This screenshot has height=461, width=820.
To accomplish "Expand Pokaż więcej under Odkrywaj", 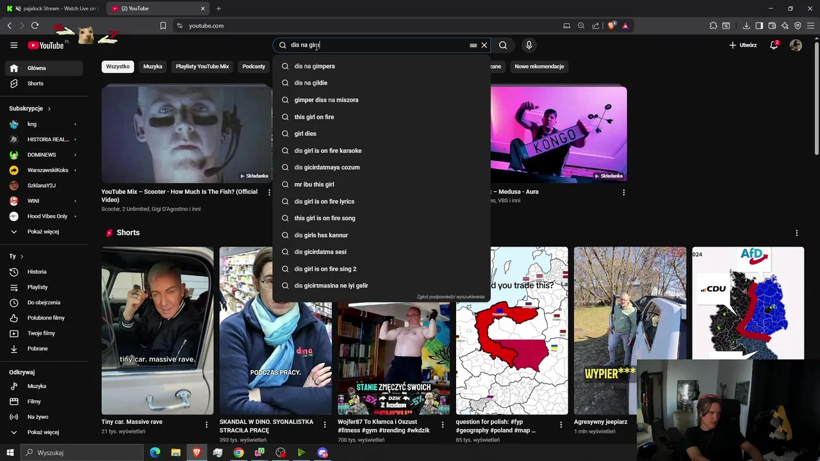I will (44, 432).
